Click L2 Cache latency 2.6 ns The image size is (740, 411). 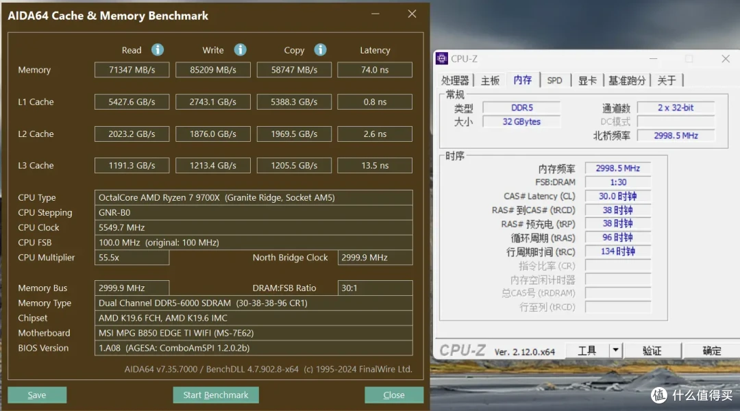pos(375,134)
